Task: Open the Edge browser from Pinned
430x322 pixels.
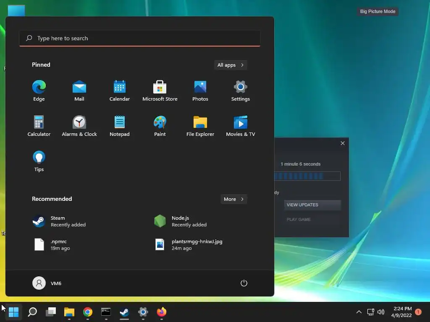Action: [39, 91]
